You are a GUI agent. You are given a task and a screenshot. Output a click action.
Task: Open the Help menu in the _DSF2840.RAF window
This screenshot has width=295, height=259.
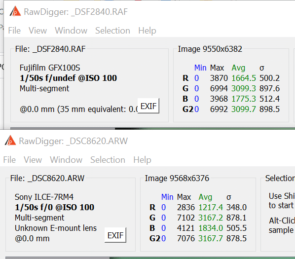[x=147, y=31]
